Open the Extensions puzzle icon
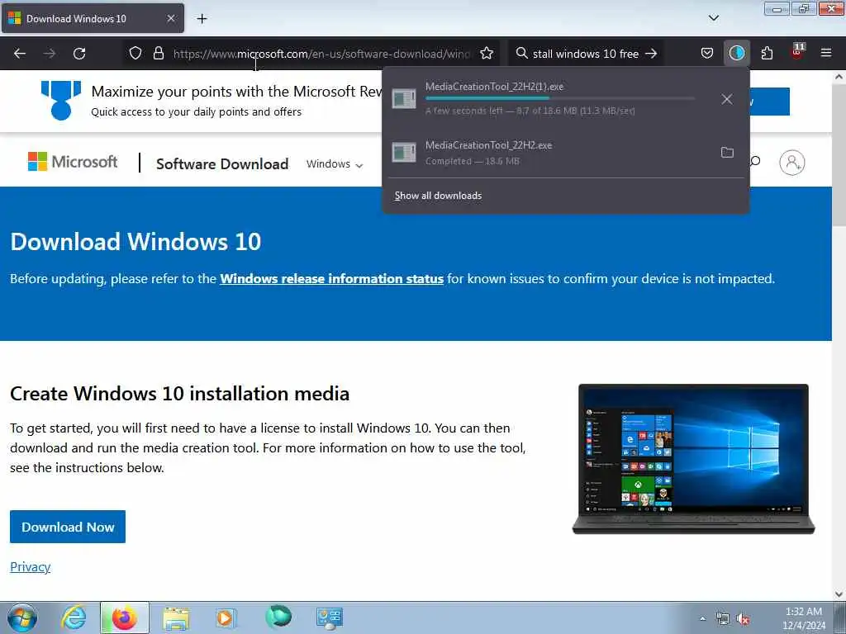Viewport: 846px width, 634px height. coord(767,54)
